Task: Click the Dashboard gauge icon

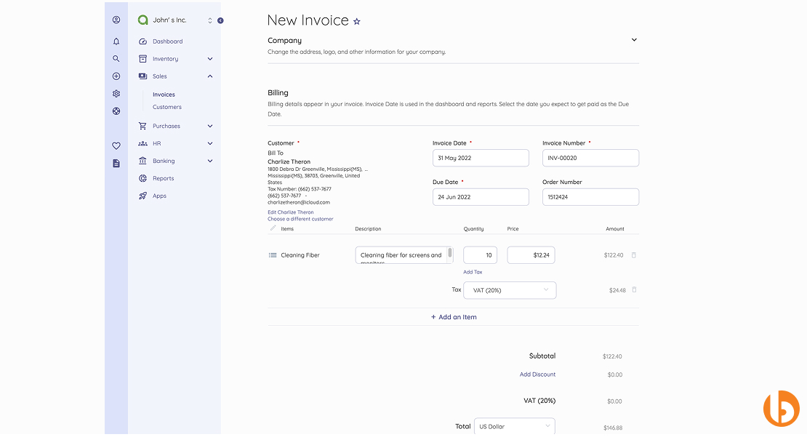Action: click(x=142, y=41)
